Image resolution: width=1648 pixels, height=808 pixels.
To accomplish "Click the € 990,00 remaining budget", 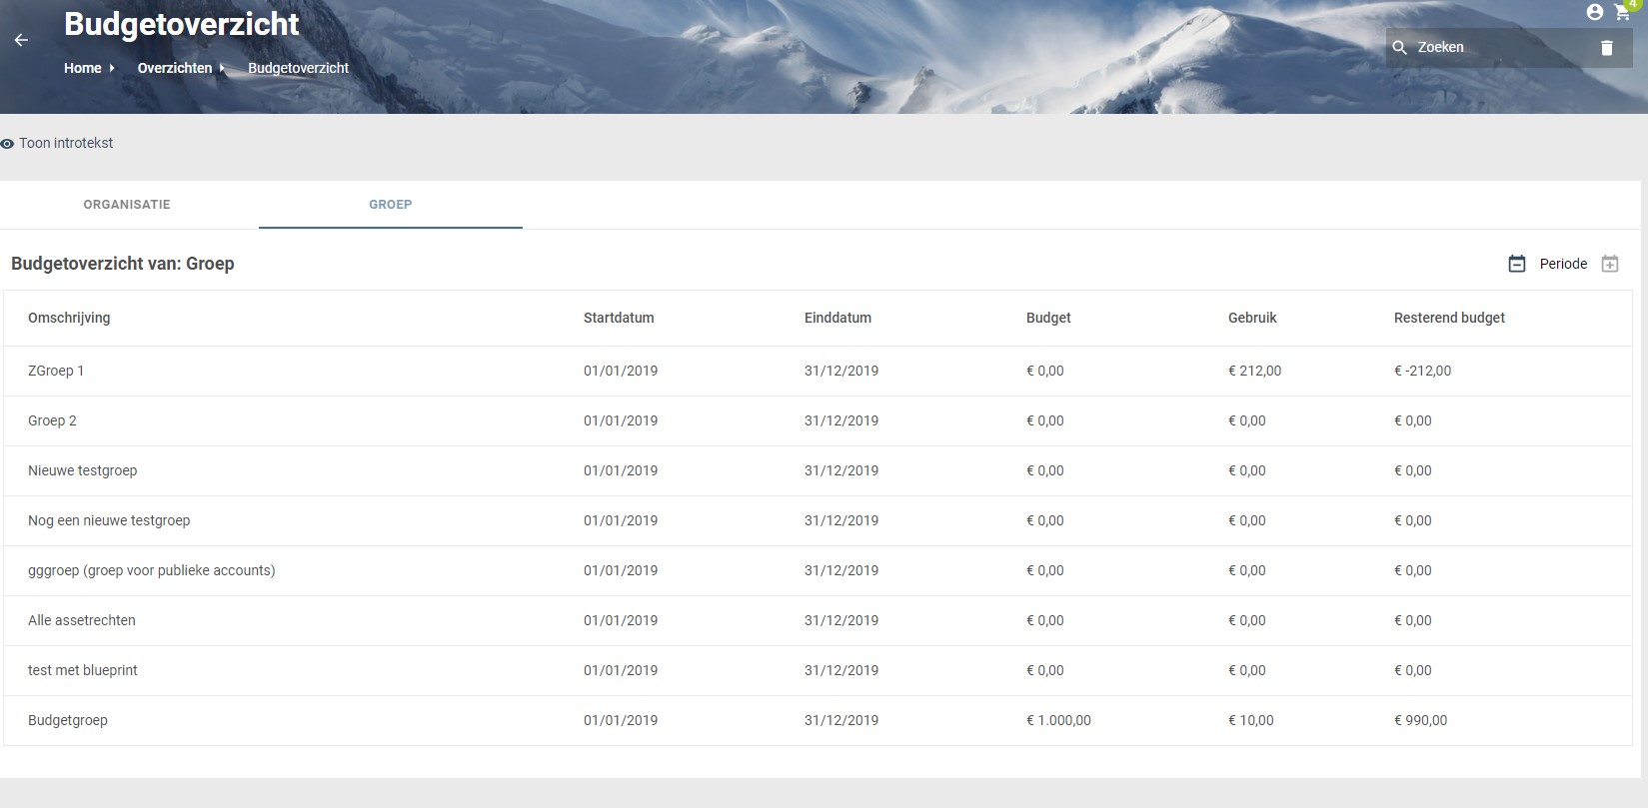I will [1420, 720].
